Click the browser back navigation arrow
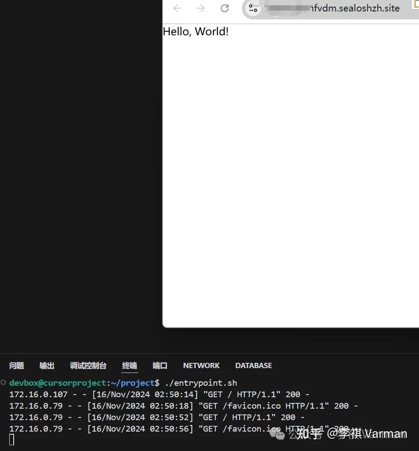 point(177,8)
